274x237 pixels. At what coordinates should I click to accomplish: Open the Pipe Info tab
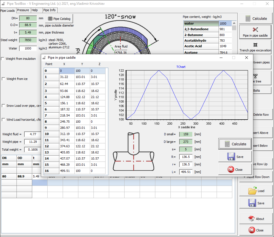(50, 10)
